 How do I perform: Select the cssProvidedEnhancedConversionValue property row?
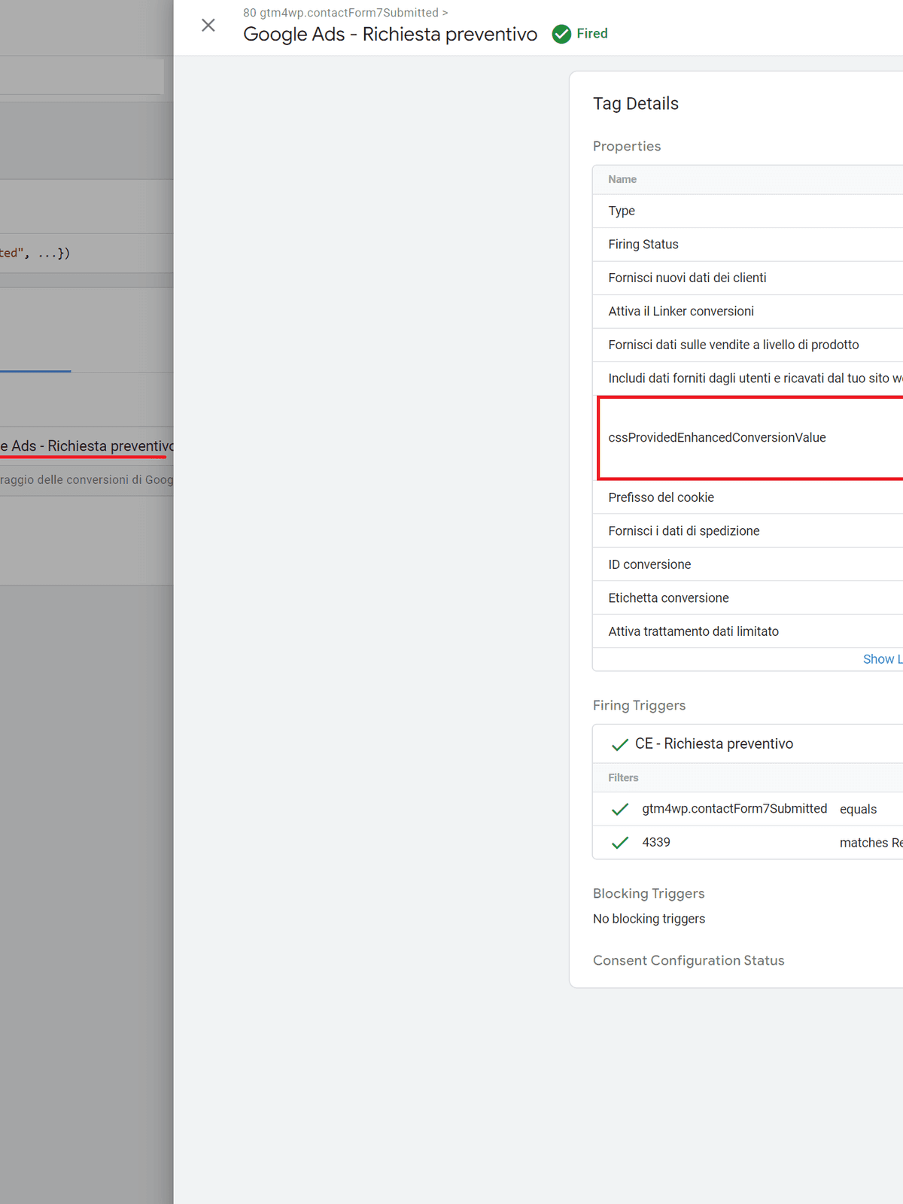click(717, 438)
